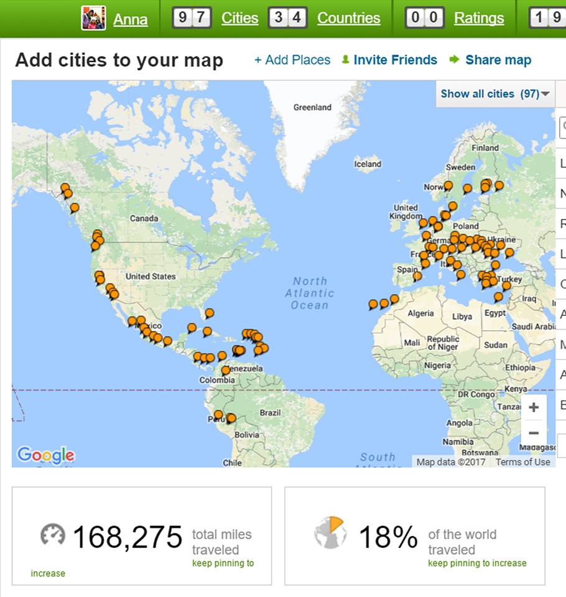The height and width of the screenshot is (597, 566).
Task: Expand the Show all cities dropdown
Action: [494, 94]
